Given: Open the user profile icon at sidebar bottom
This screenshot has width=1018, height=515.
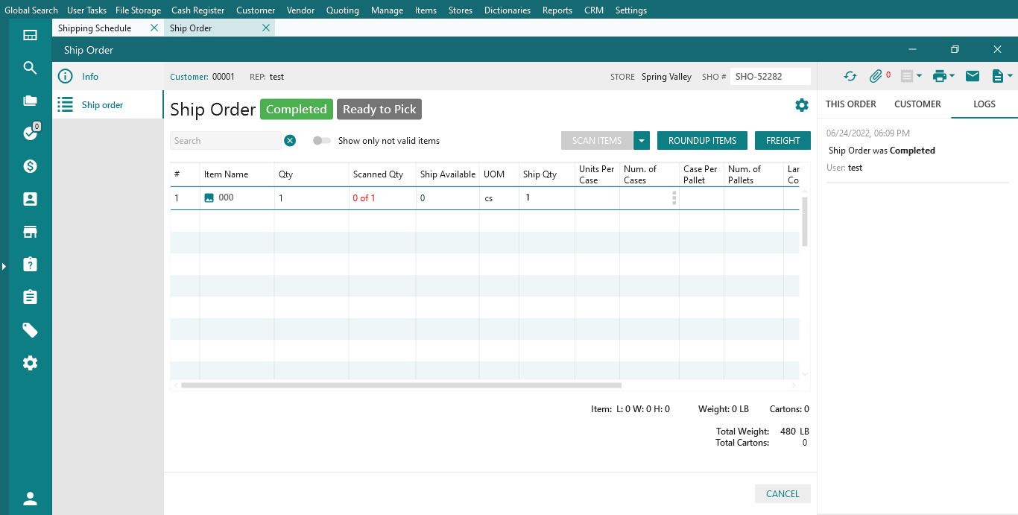Looking at the screenshot, I should (30, 499).
